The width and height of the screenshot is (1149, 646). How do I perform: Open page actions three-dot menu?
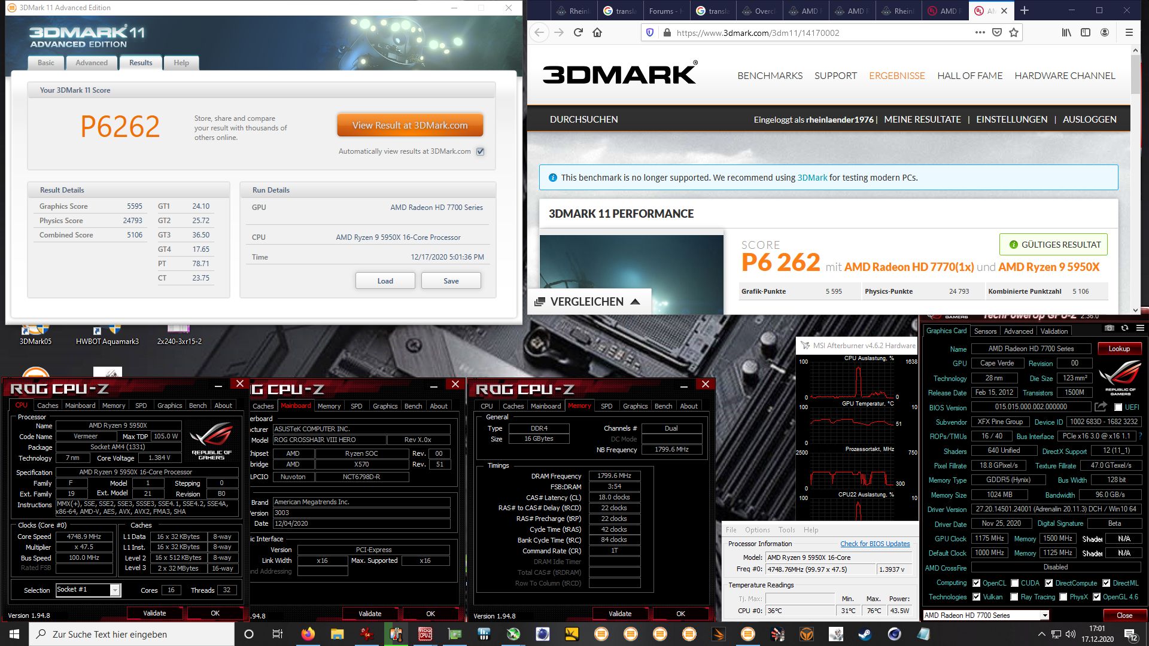[x=980, y=32]
